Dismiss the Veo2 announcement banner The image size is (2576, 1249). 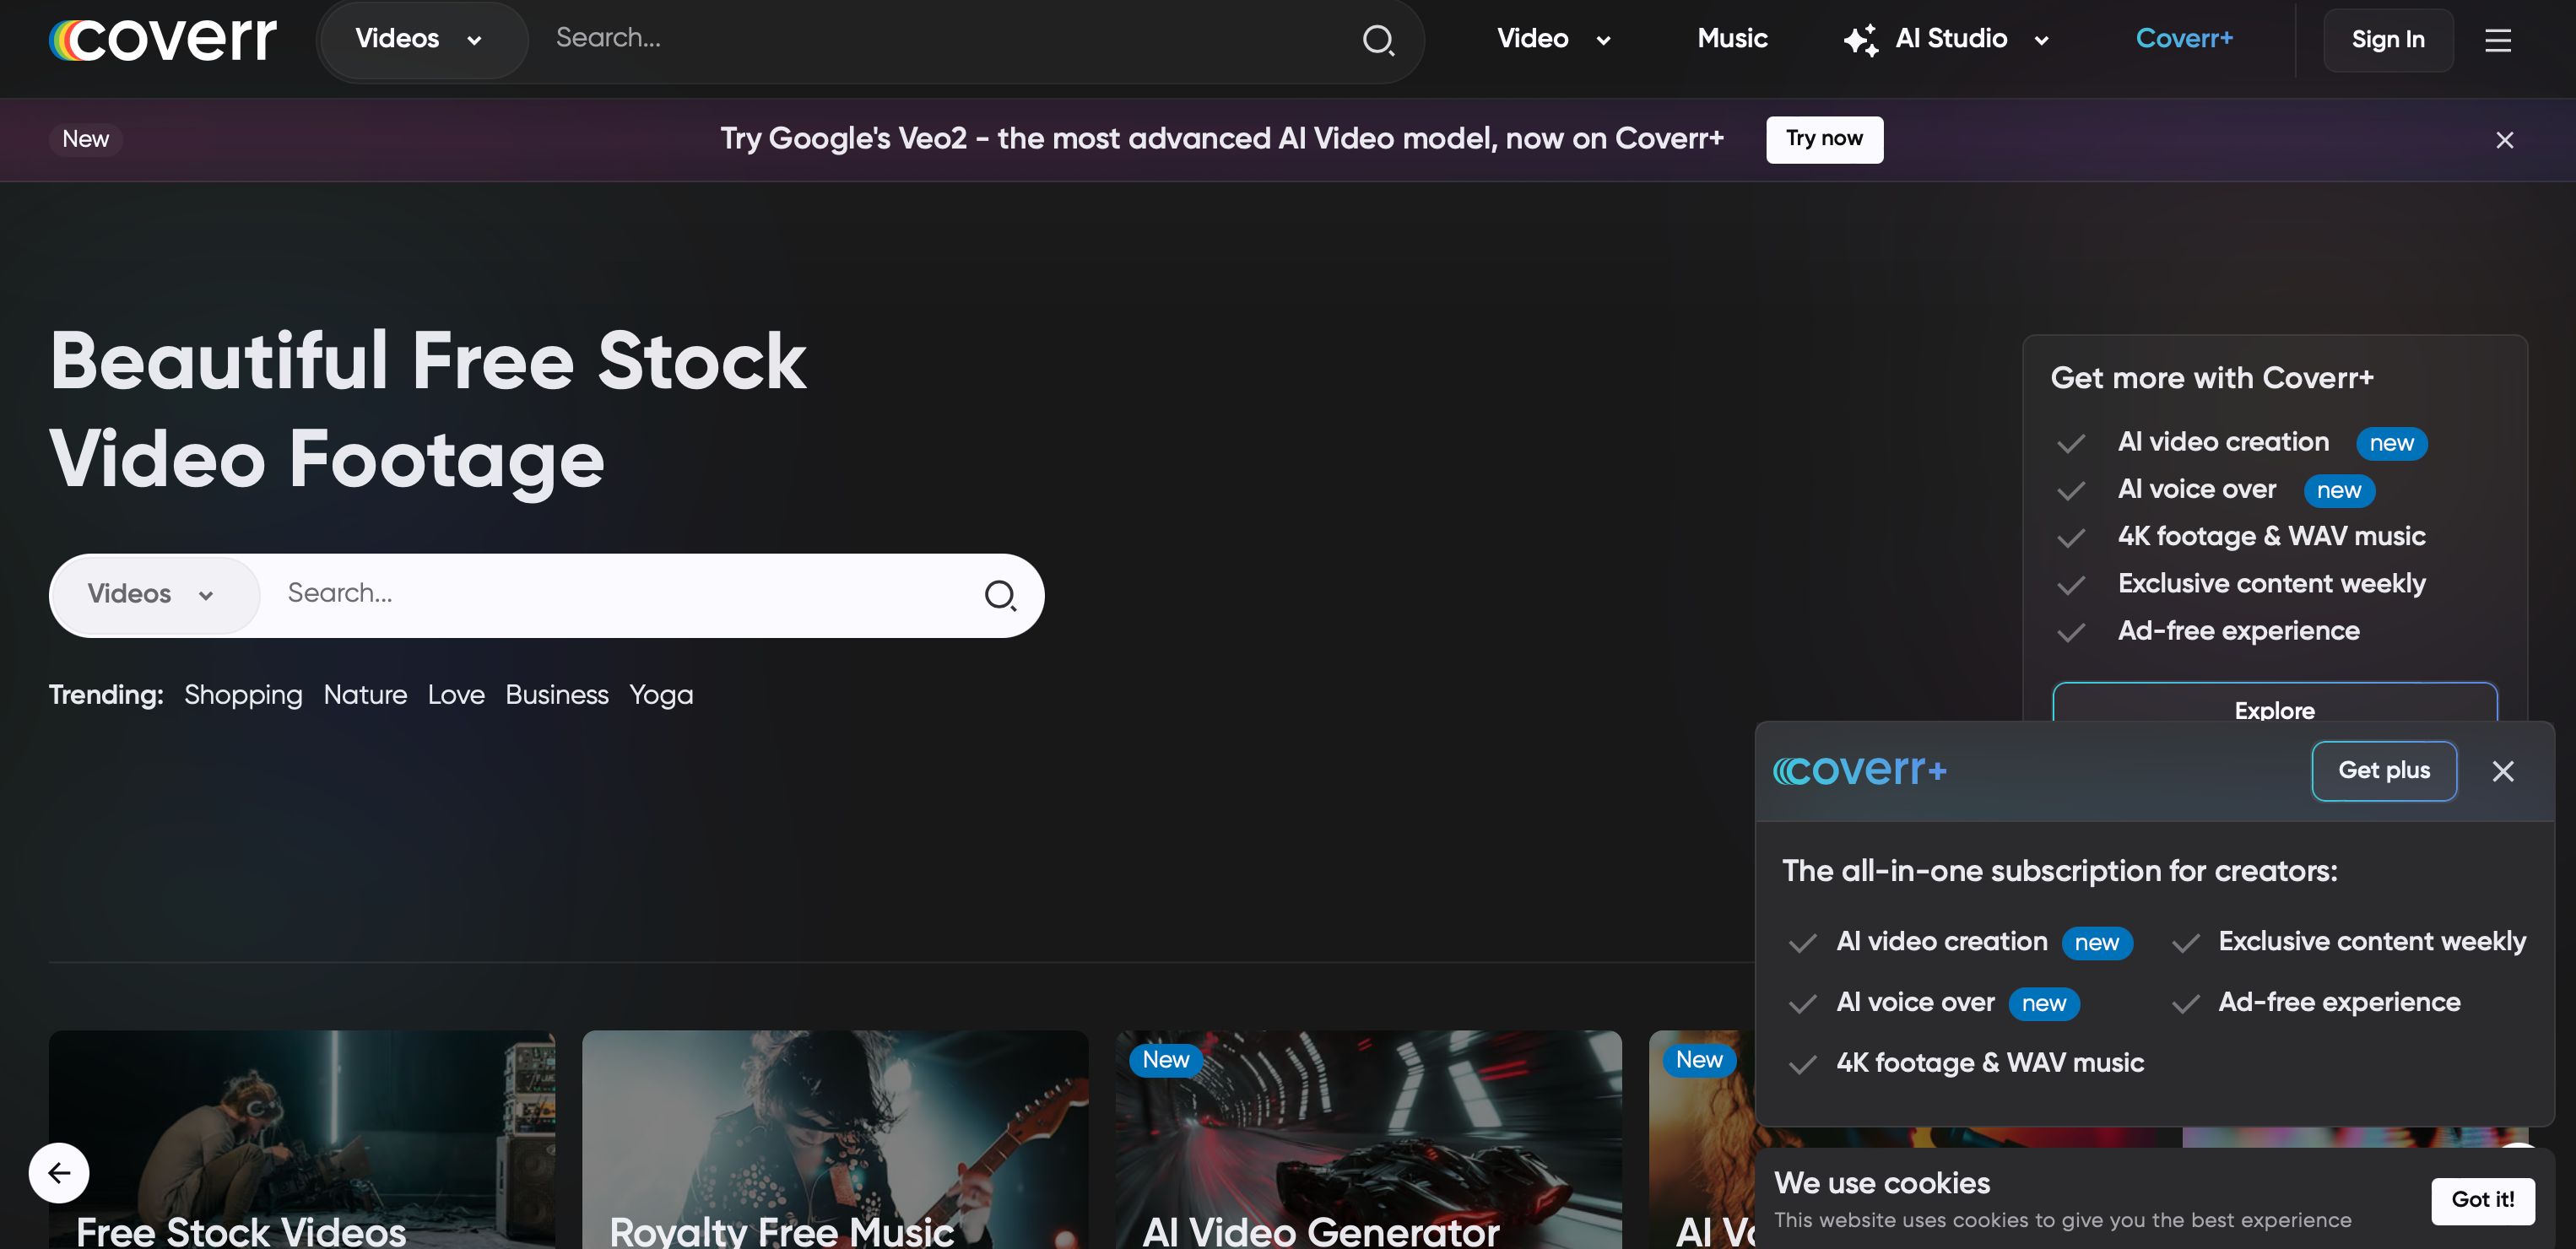click(x=2504, y=140)
